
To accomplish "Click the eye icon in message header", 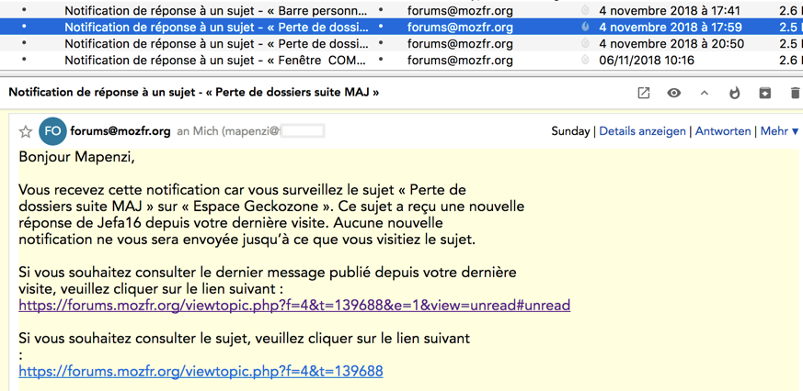I will coord(674,93).
